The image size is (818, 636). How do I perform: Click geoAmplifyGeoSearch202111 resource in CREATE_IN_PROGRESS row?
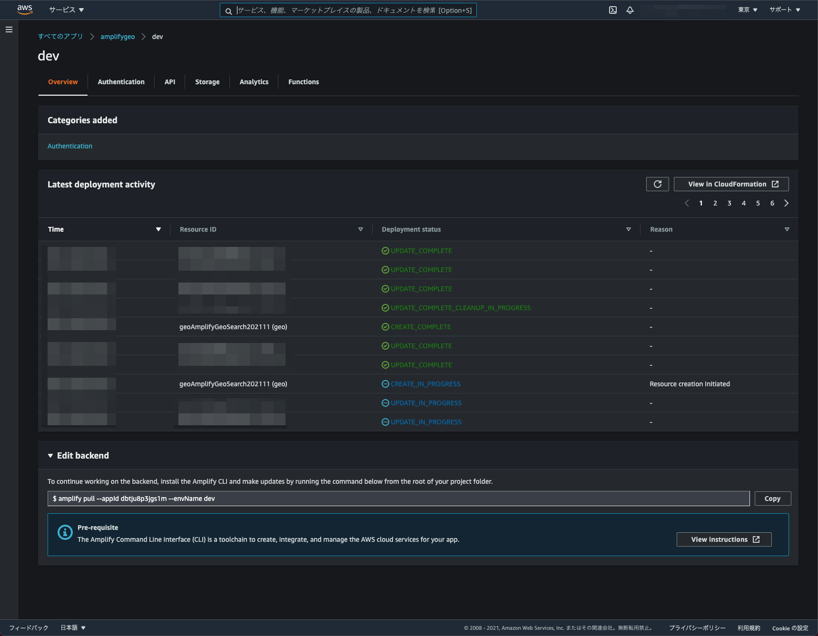coord(233,384)
